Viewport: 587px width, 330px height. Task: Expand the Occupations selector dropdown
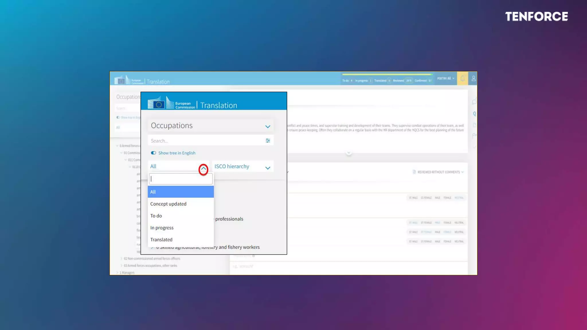pyautogui.click(x=267, y=126)
